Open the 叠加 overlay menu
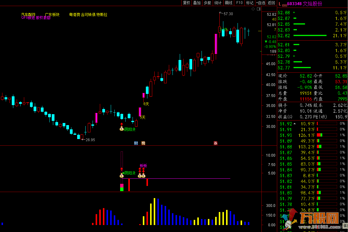 click(197, 3)
